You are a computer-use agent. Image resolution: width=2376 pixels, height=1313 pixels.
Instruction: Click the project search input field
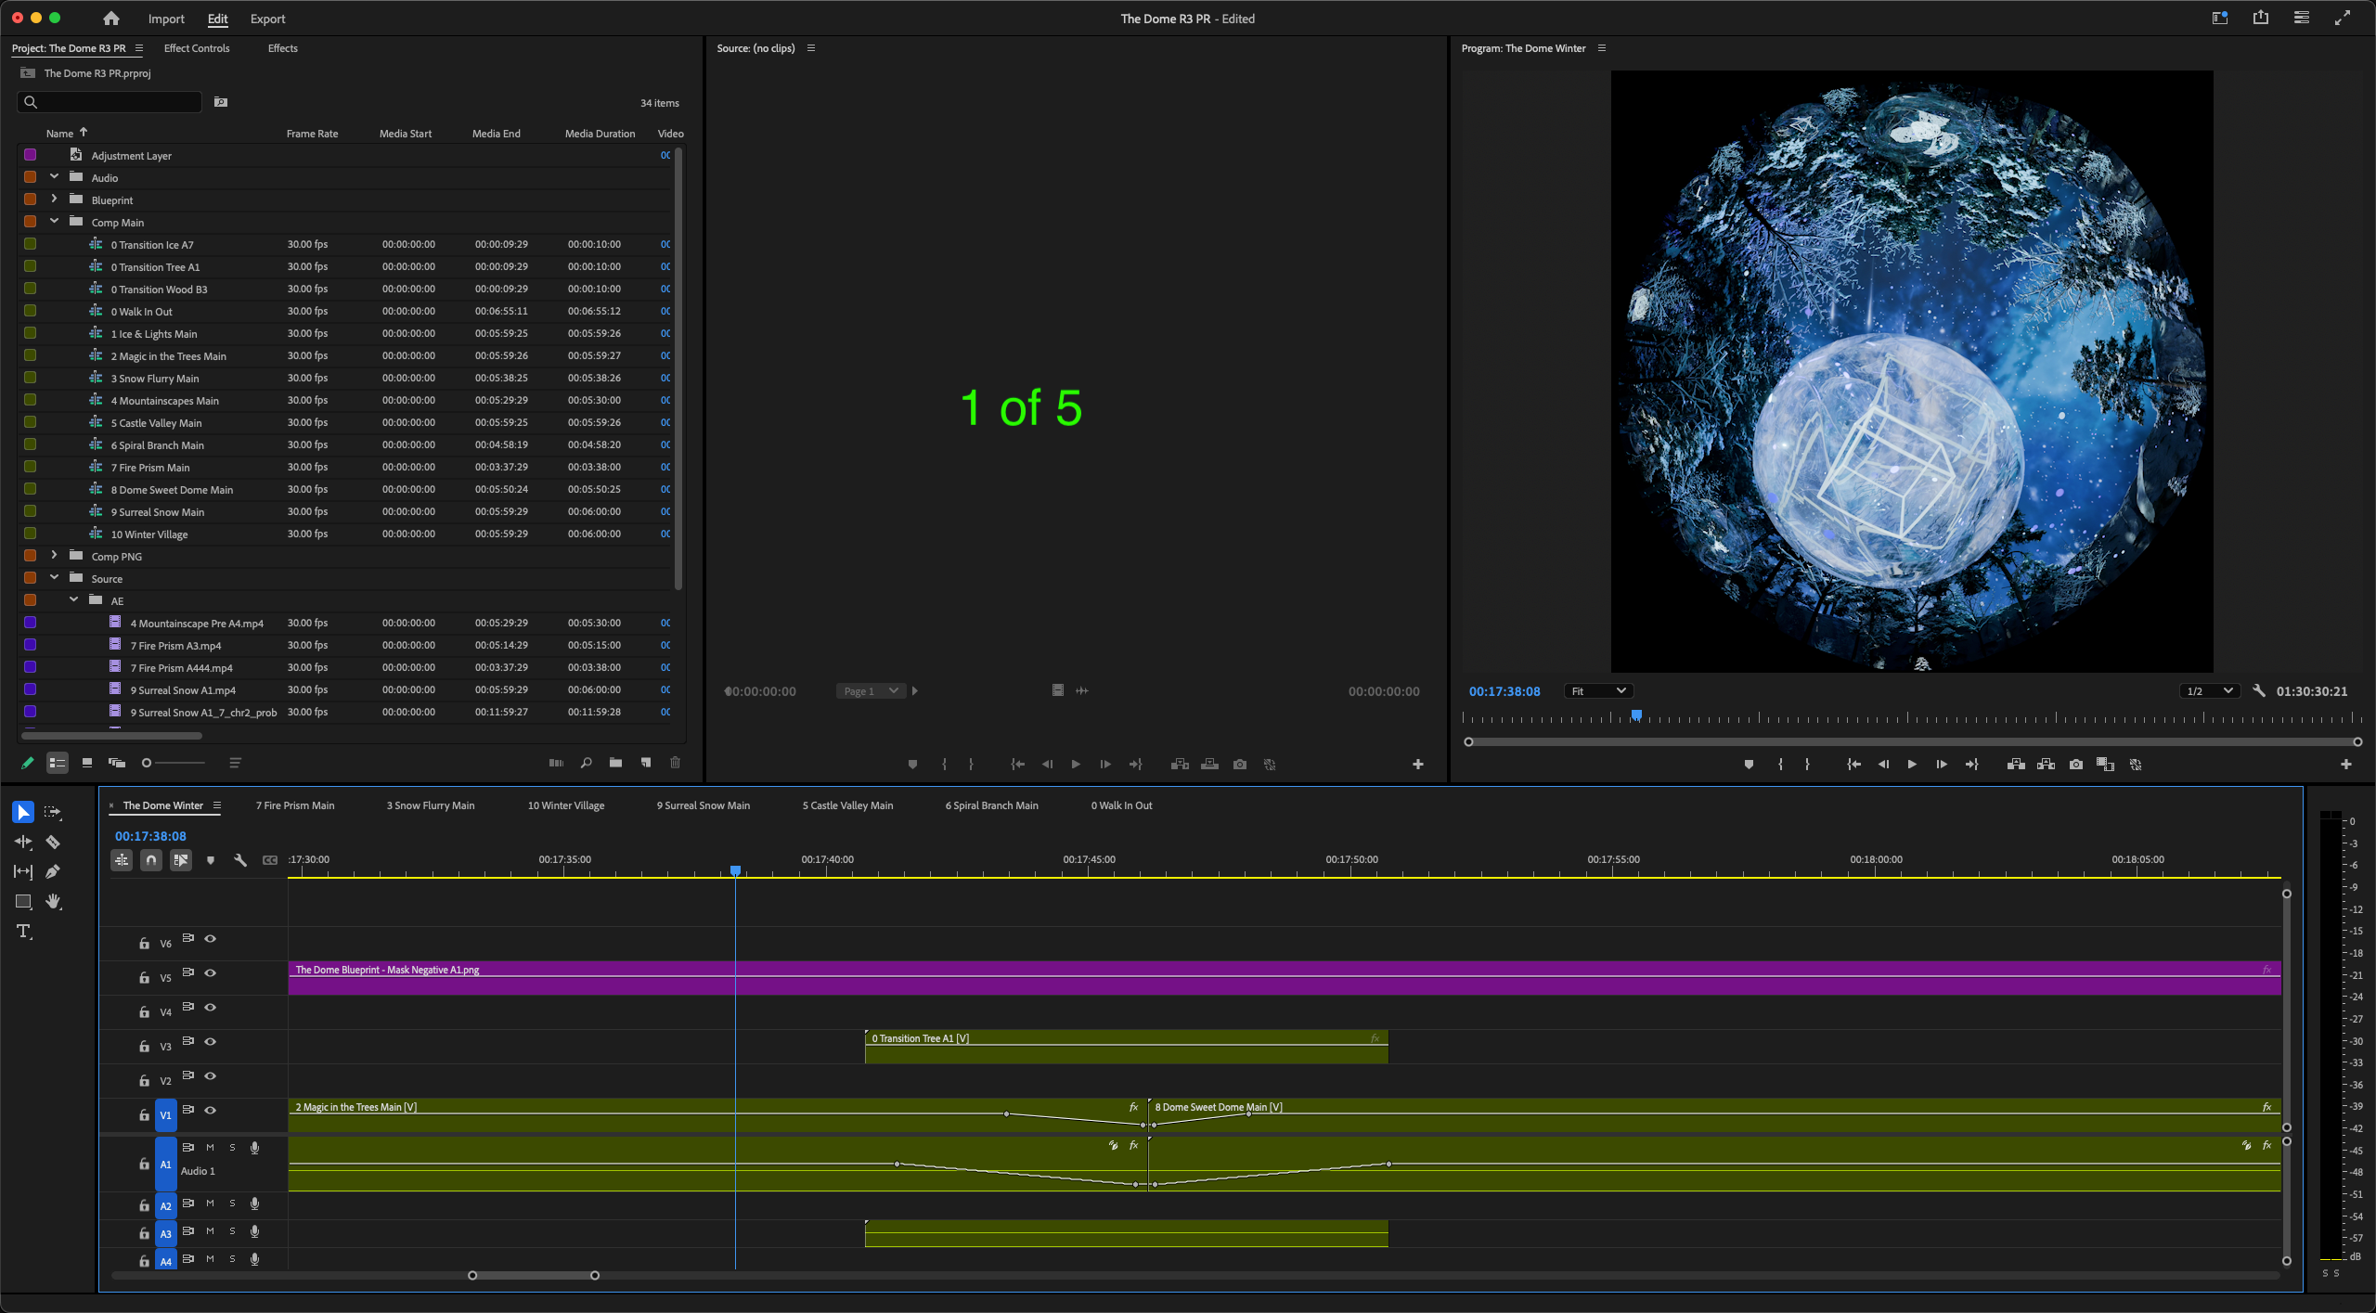pos(116,102)
